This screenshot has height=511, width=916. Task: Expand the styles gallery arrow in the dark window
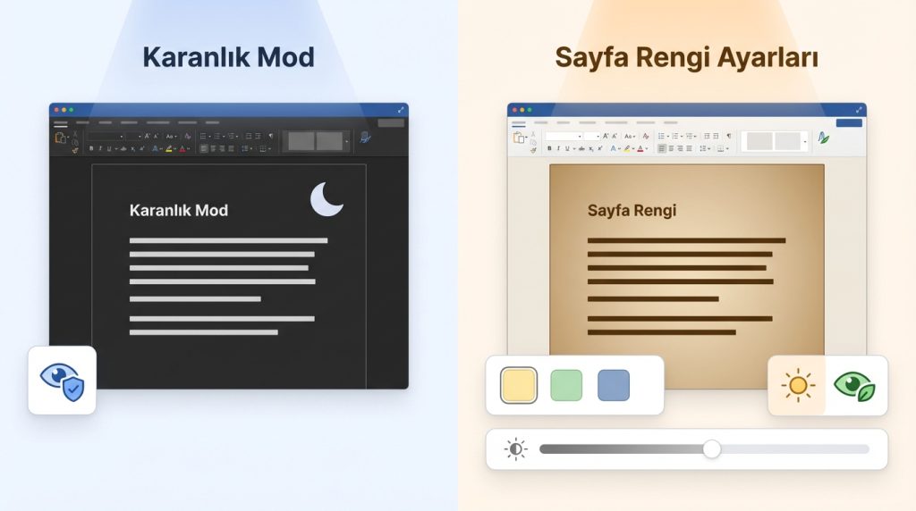click(346, 141)
